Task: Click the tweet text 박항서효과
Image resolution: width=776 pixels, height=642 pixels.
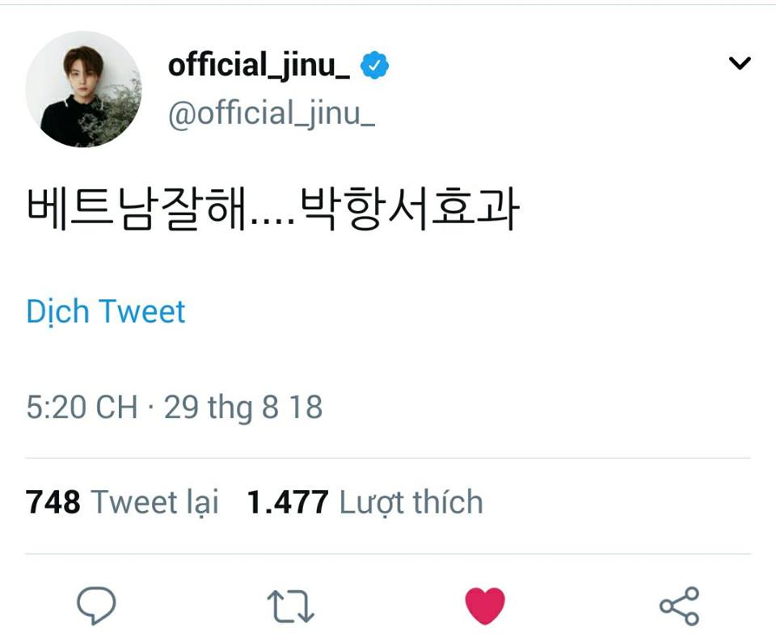Action: [408, 210]
